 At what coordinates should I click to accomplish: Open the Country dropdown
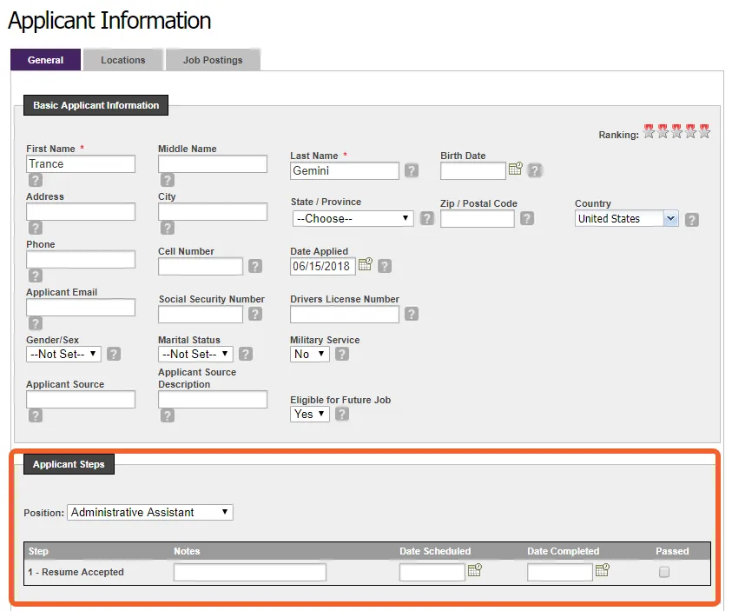click(x=626, y=219)
